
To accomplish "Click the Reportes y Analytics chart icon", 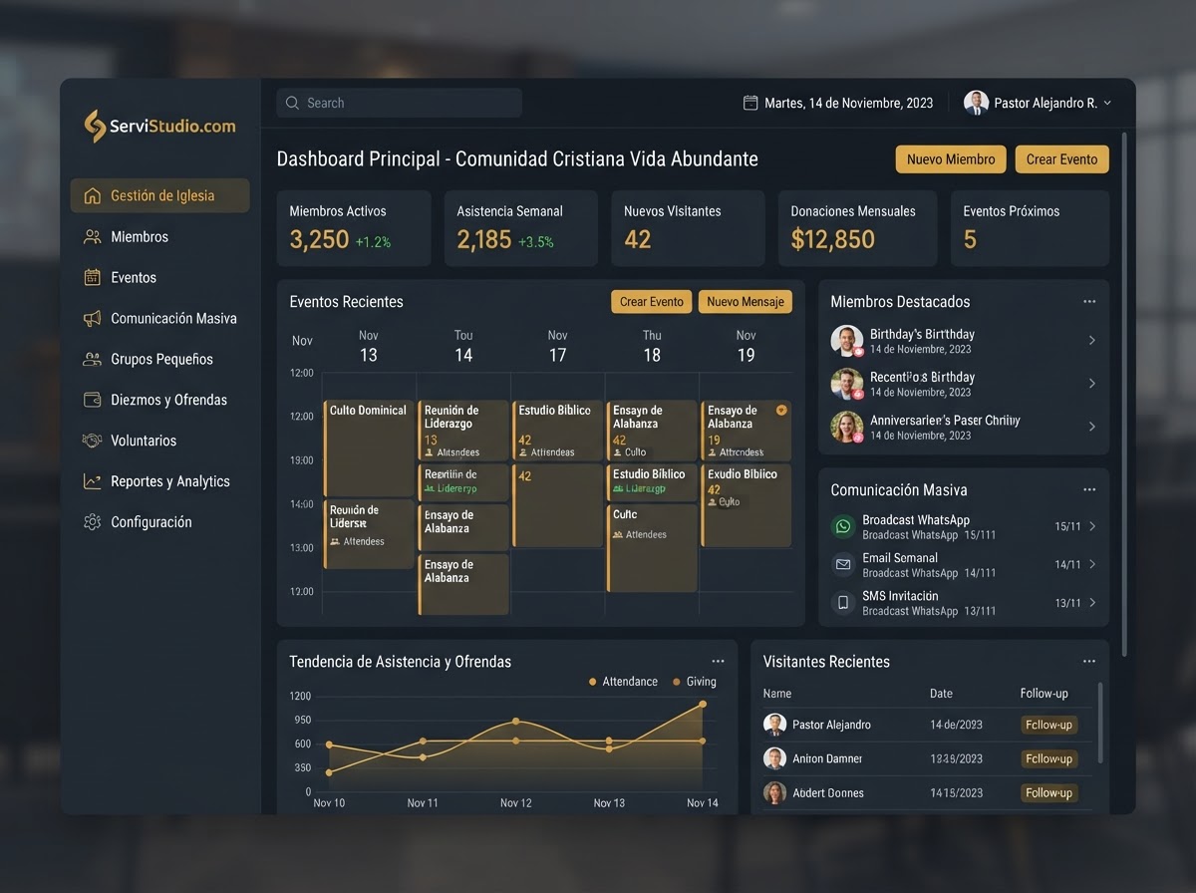I will [x=93, y=481].
